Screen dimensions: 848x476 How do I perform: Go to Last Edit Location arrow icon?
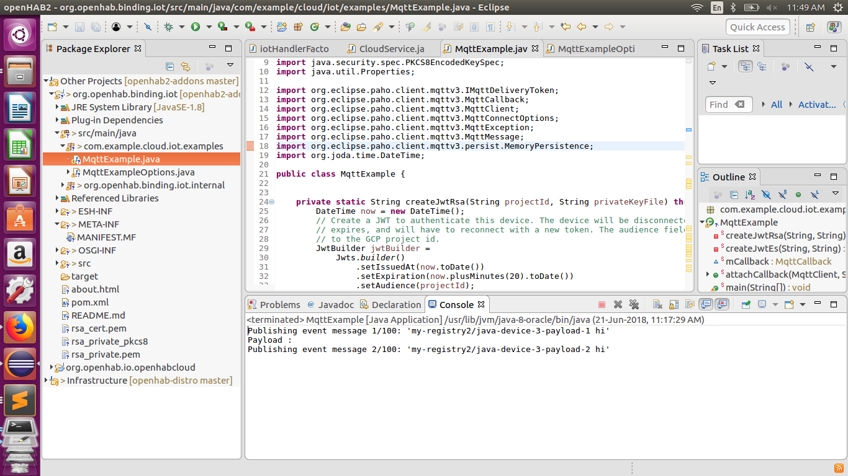[565, 27]
